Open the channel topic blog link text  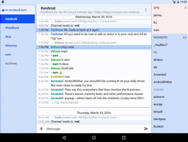(x=117, y=12)
